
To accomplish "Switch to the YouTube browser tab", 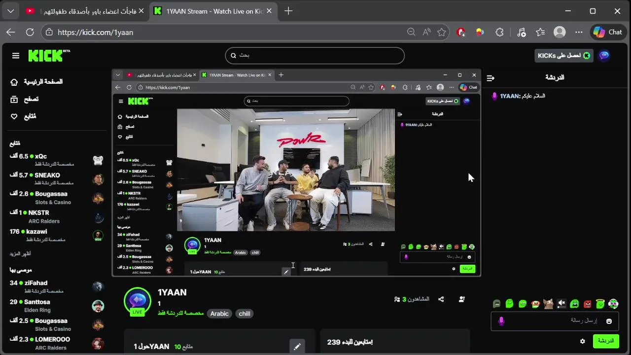I will [85, 11].
